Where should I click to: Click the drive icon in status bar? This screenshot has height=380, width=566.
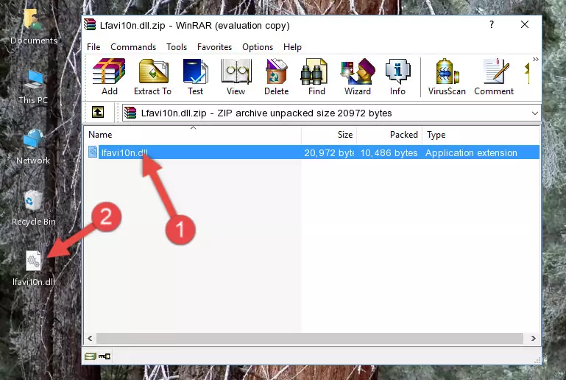tap(91, 356)
